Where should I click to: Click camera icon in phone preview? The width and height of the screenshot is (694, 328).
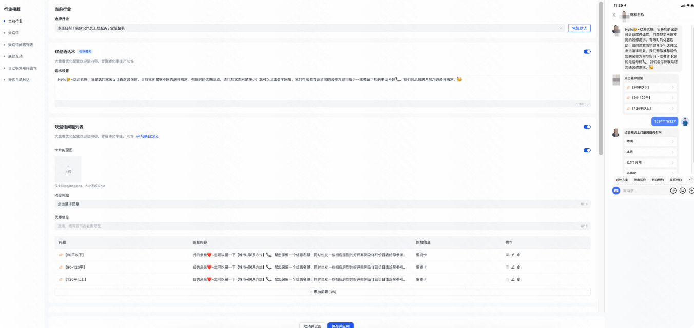coord(616,191)
